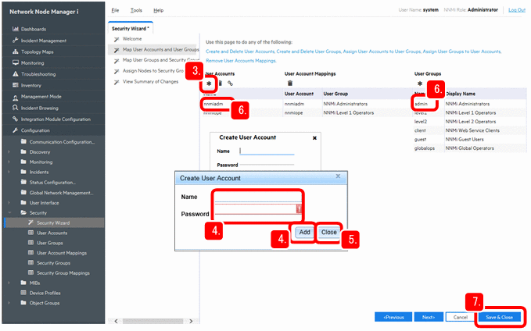The image size is (531, 331).
Task: Click the trash icon under User Account Mappings
Action: point(290,83)
